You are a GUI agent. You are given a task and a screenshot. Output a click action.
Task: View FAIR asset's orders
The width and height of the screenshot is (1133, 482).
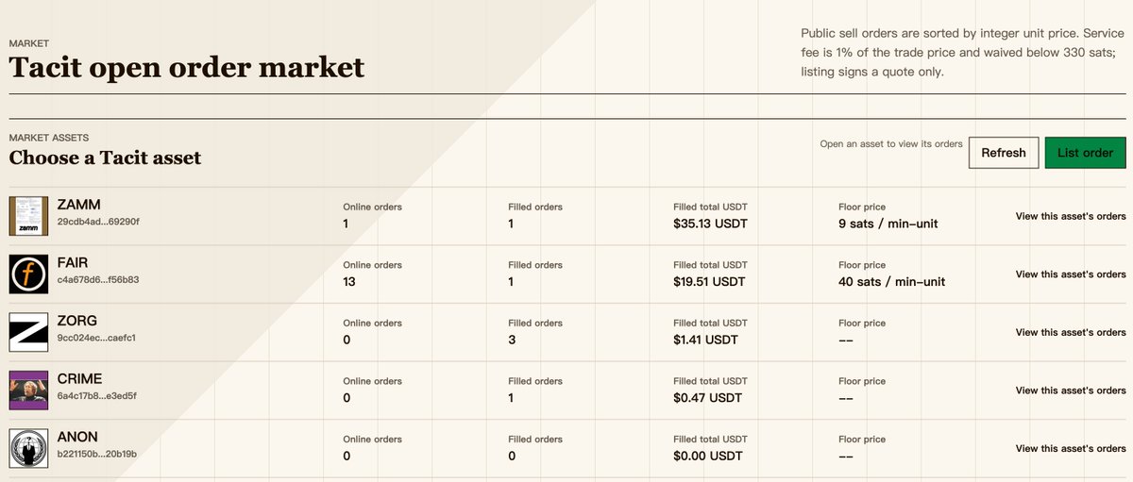click(x=1071, y=274)
